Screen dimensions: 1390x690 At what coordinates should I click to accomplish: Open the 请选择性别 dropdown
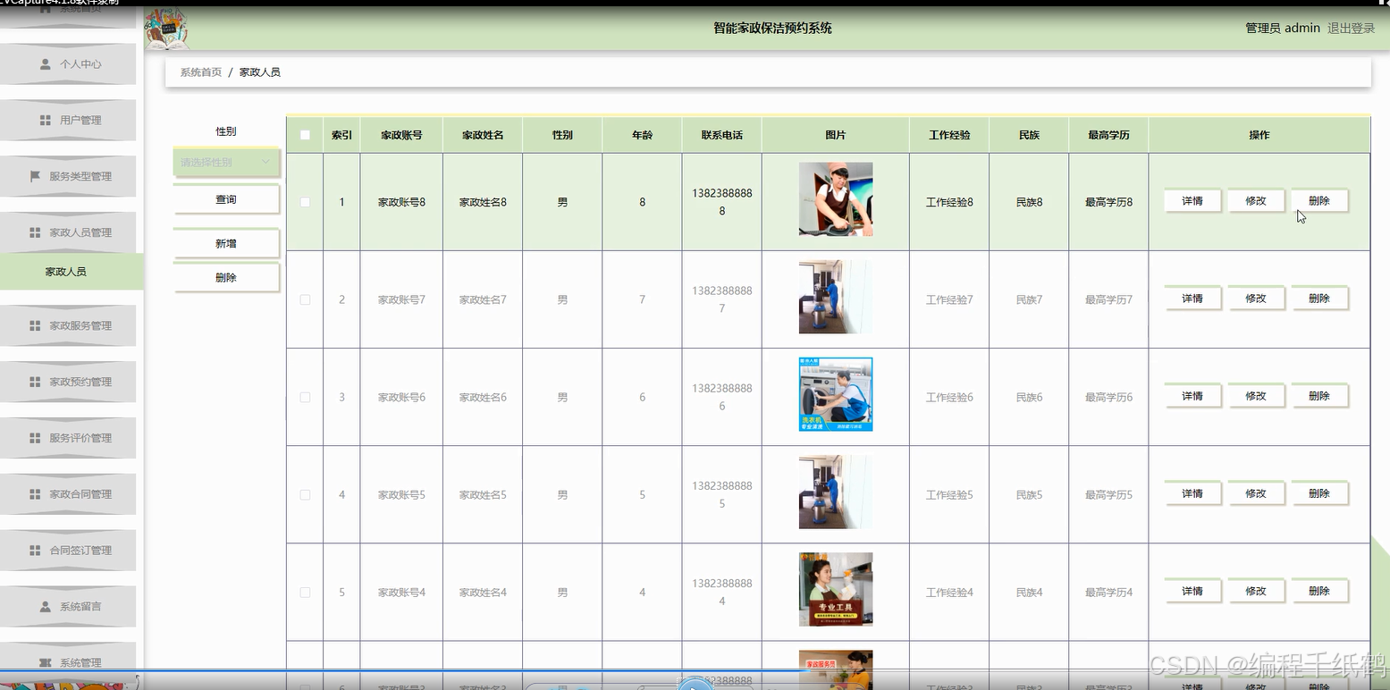226,163
